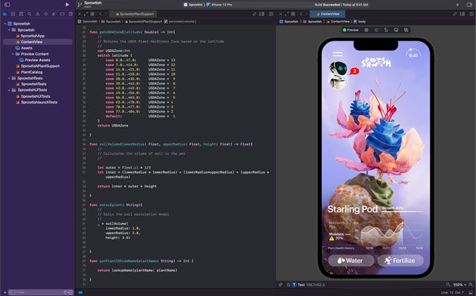Close the left editor pane
This screenshot has height=296, width=476.
tap(80, 14)
